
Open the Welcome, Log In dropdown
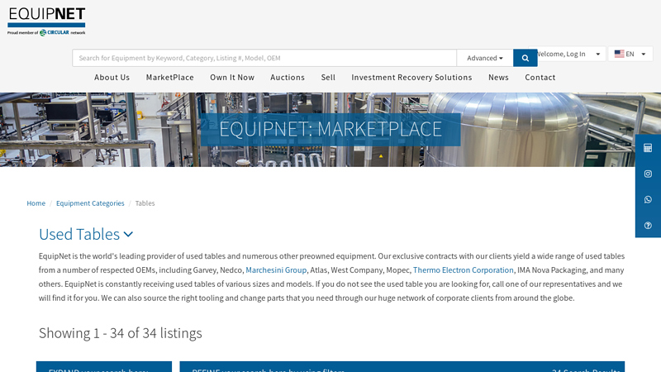[570, 54]
